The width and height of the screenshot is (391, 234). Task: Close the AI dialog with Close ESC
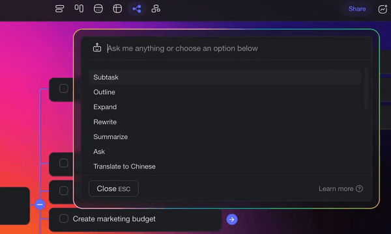click(113, 188)
